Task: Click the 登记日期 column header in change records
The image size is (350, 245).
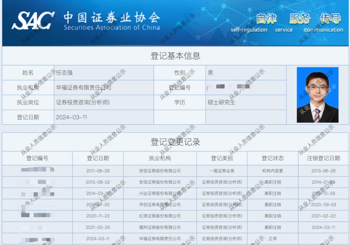Action: tap(98, 158)
